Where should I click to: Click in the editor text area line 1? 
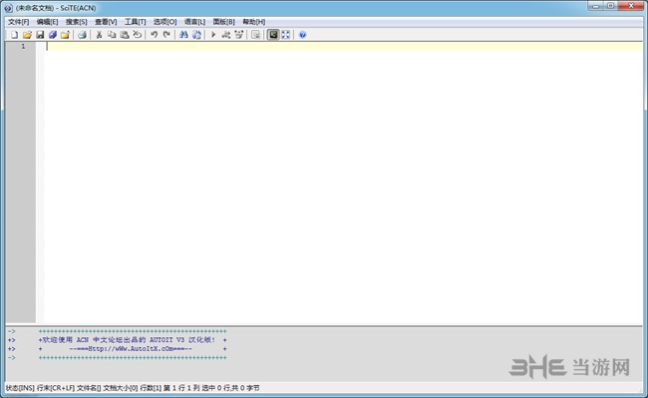[x=344, y=46]
